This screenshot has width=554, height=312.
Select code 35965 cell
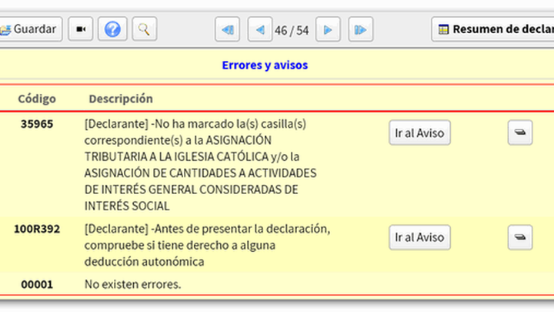(x=37, y=124)
